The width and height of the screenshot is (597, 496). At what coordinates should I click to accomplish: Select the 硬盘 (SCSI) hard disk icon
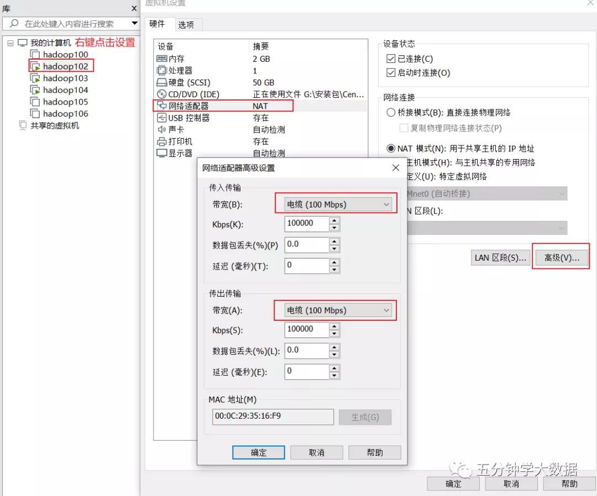point(160,82)
